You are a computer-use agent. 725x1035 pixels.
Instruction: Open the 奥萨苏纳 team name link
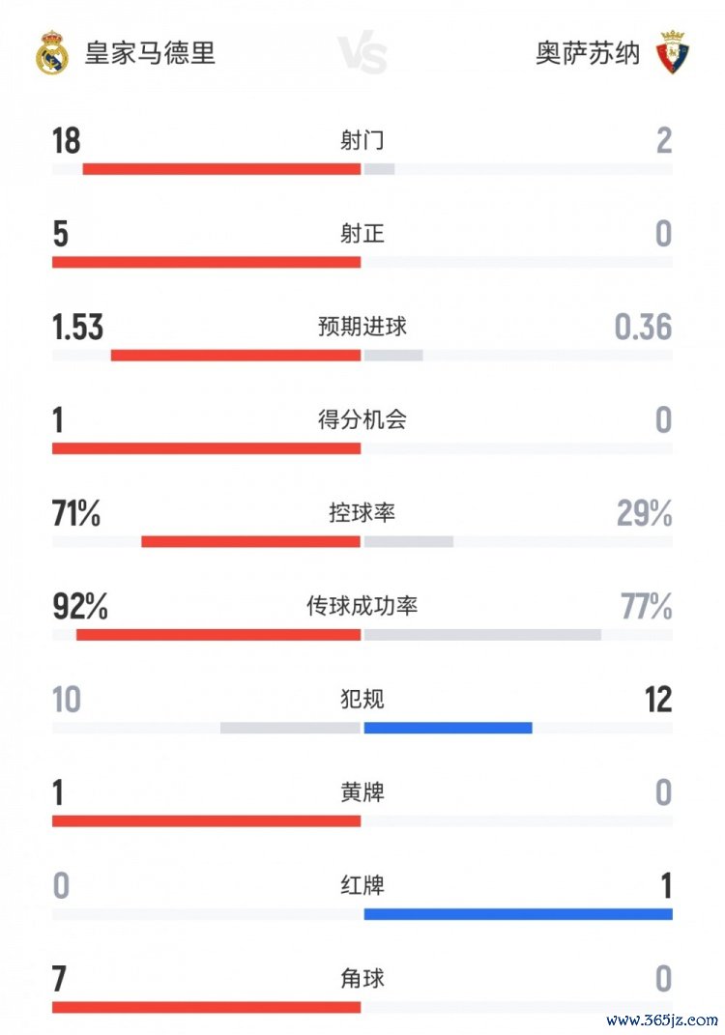(x=588, y=53)
